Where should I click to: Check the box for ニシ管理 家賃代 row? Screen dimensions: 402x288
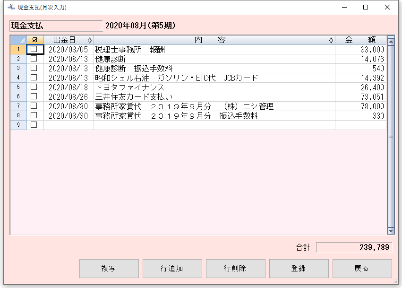coord(34,106)
